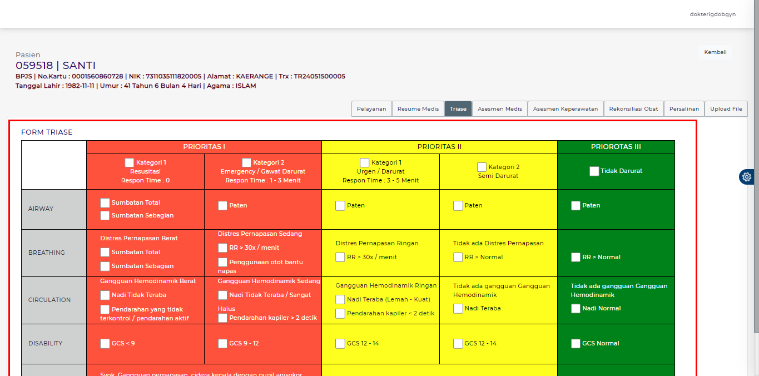The width and height of the screenshot is (759, 376).
Task: Select Pendarahan kapiler < 2 detik
Action: (340, 314)
